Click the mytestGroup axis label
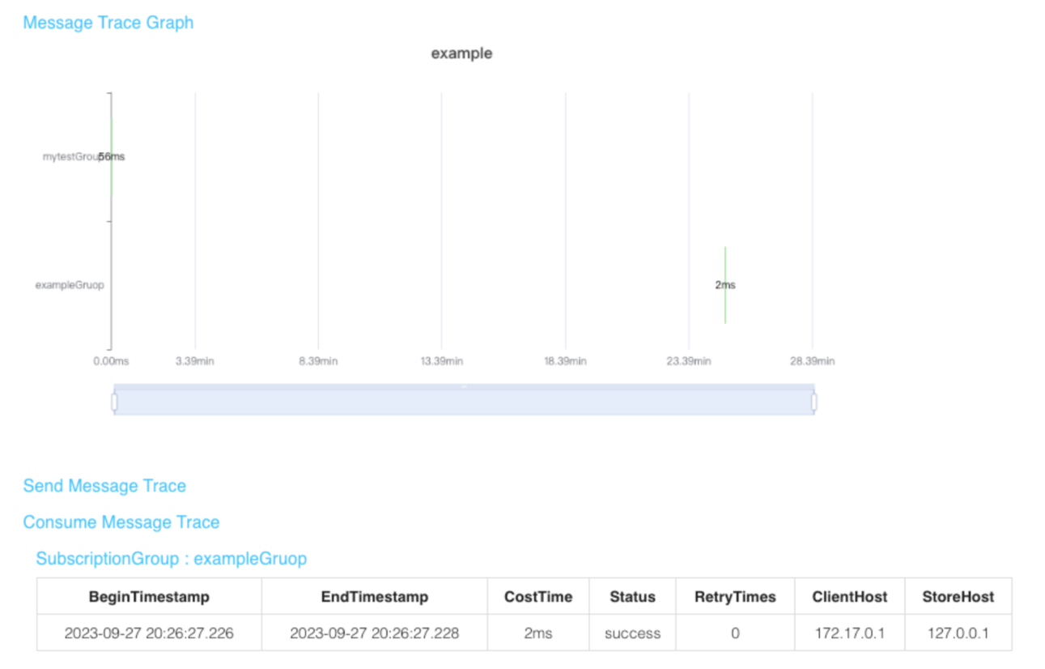1045x669 pixels. pos(71,157)
